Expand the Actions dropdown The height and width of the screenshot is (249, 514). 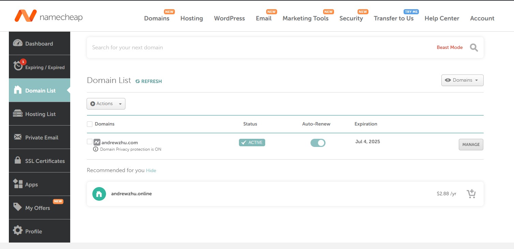(x=106, y=104)
